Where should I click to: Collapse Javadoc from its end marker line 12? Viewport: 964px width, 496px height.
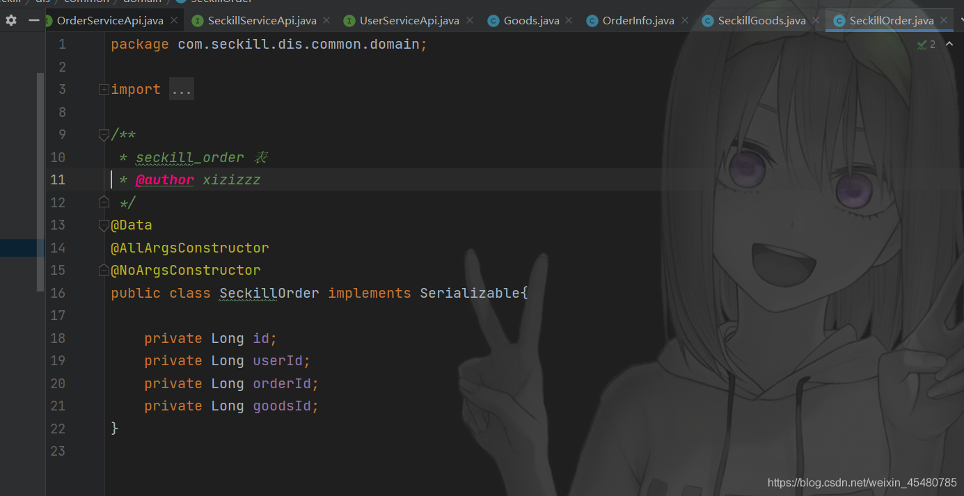(104, 202)
